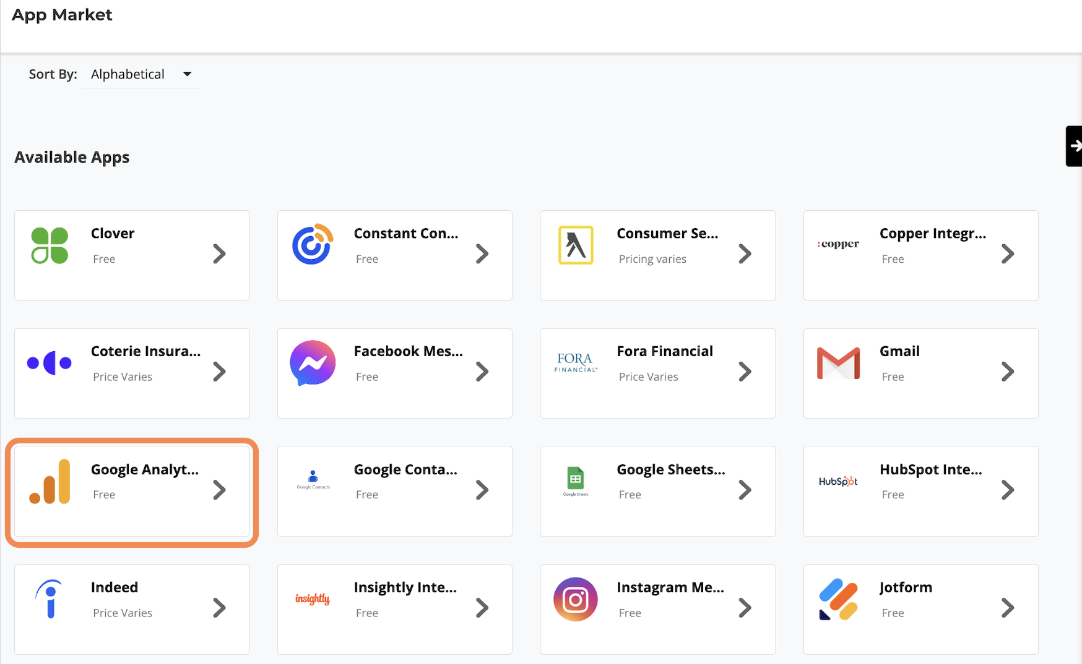
Task: Expand Copper Integration with its chevron arrow
Action: (x=1008, y=254)
